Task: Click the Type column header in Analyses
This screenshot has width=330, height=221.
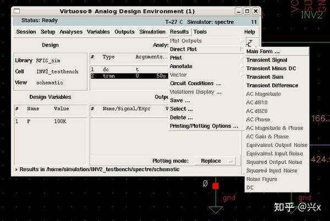Action: coord(108,57)
